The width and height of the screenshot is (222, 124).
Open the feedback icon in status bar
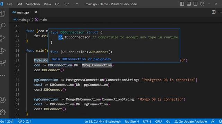(213, 121)
